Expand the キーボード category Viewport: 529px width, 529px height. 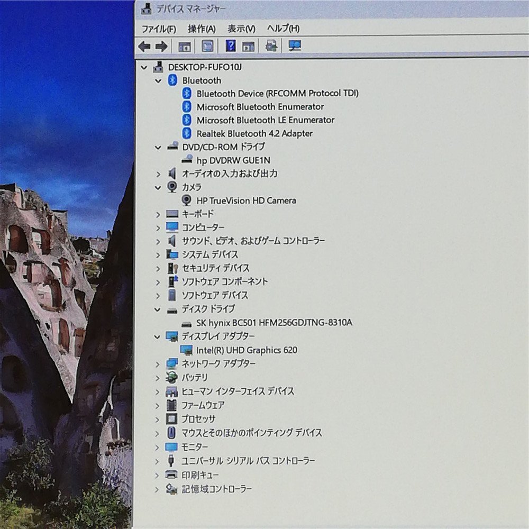[x=158, y=214]
